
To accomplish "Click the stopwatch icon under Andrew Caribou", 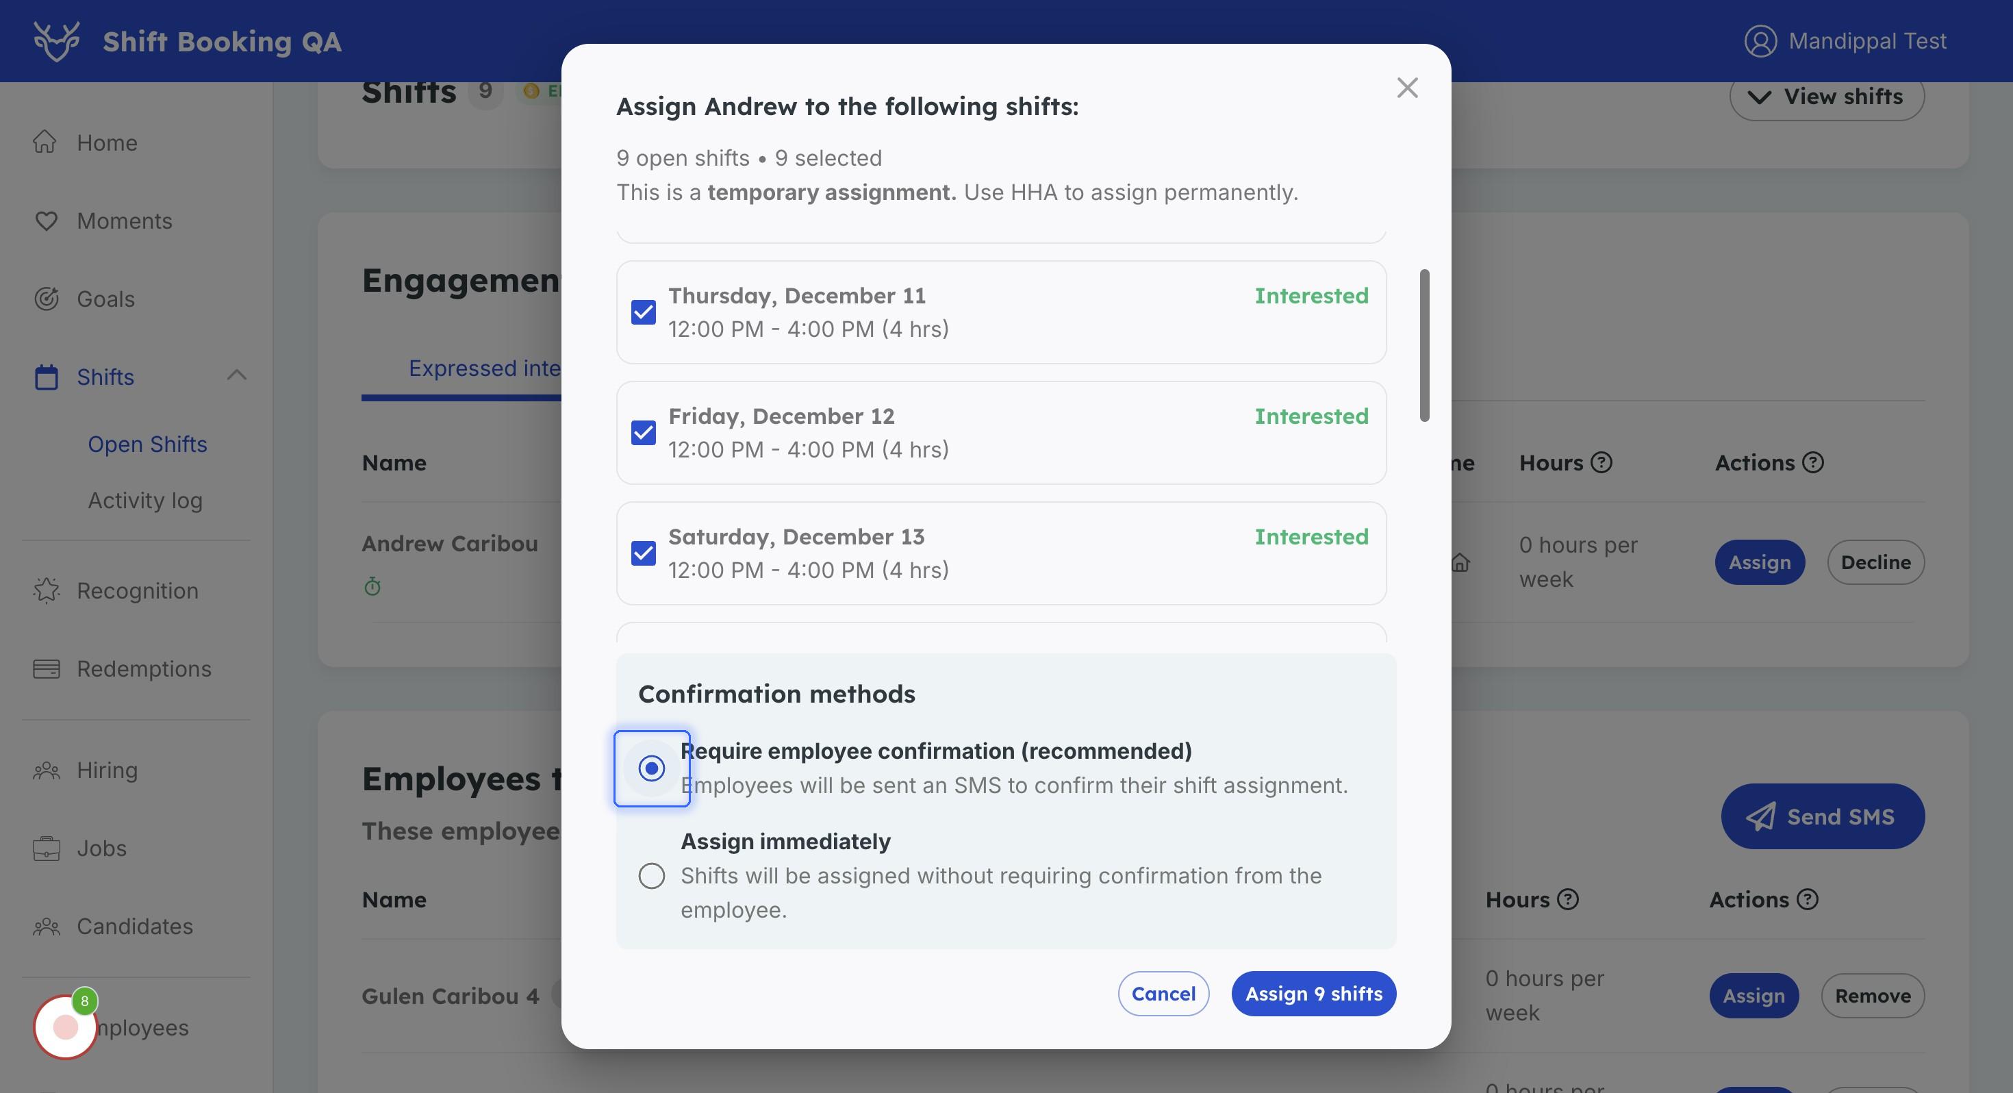I will coord(372,586).
